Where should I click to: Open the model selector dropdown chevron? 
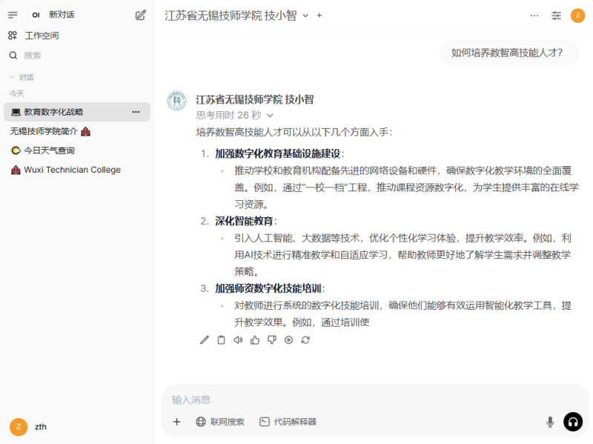click(305, 16)
